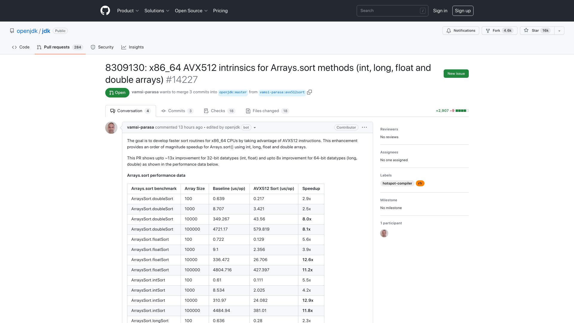Image resolution: width=574 pixels, height=323 pixels.
Task: Expand the Star lists dropdown arrow
Action: (x=559, y=31)
